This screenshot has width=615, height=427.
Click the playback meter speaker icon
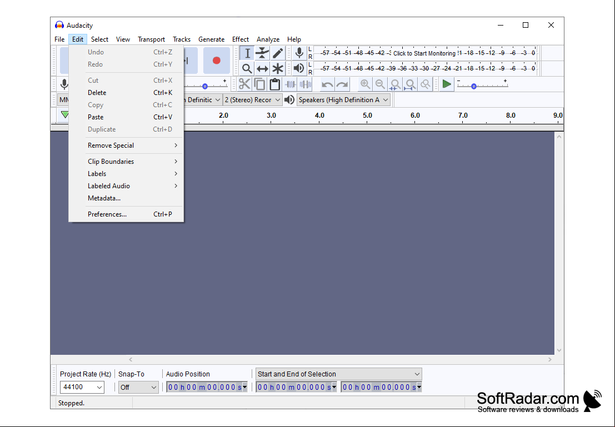point(299,69)
